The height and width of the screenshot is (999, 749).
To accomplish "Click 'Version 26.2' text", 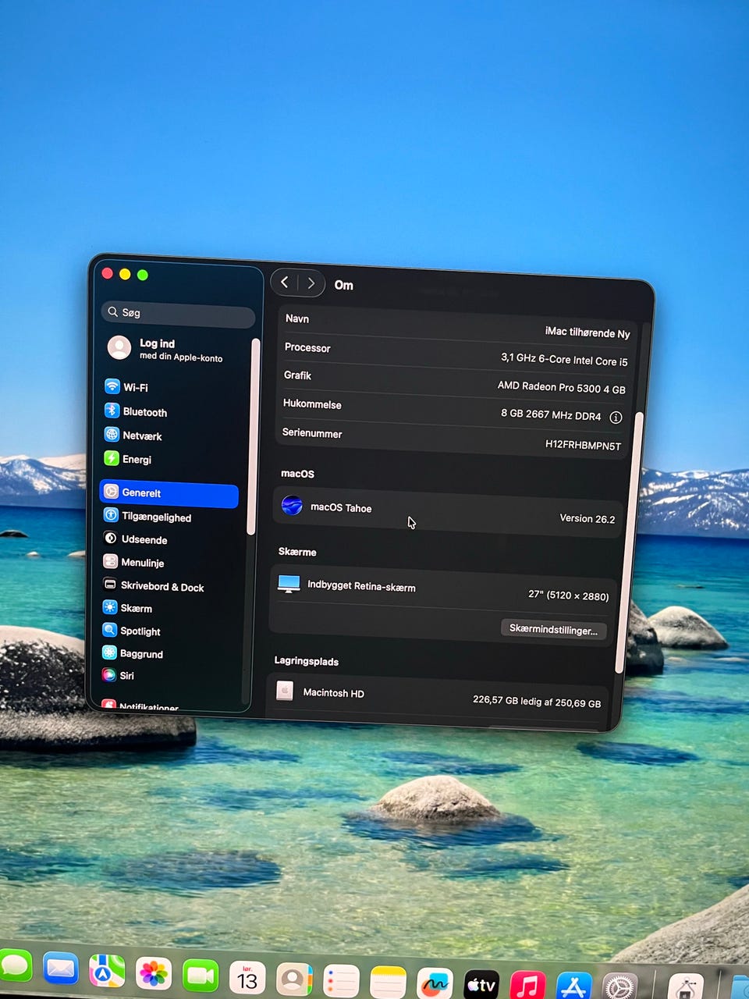I will pyautogui.click(x=587, y=518).
